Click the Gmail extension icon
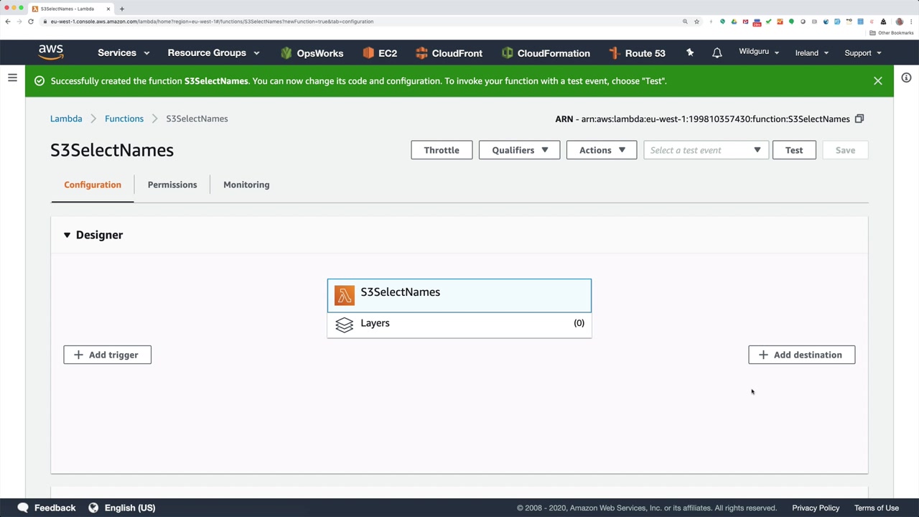Viewport: 919px width, 517px height. point(745,22)
